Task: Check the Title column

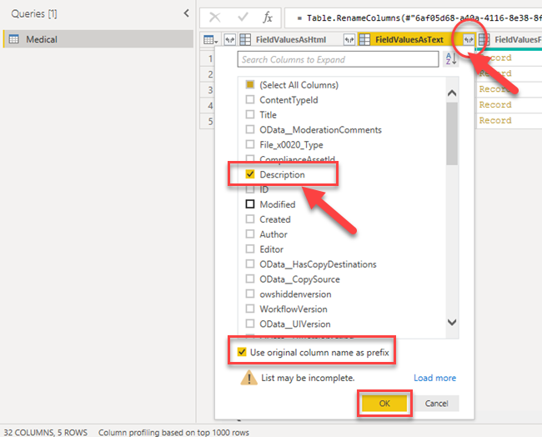Action: [x=250, y=114]
